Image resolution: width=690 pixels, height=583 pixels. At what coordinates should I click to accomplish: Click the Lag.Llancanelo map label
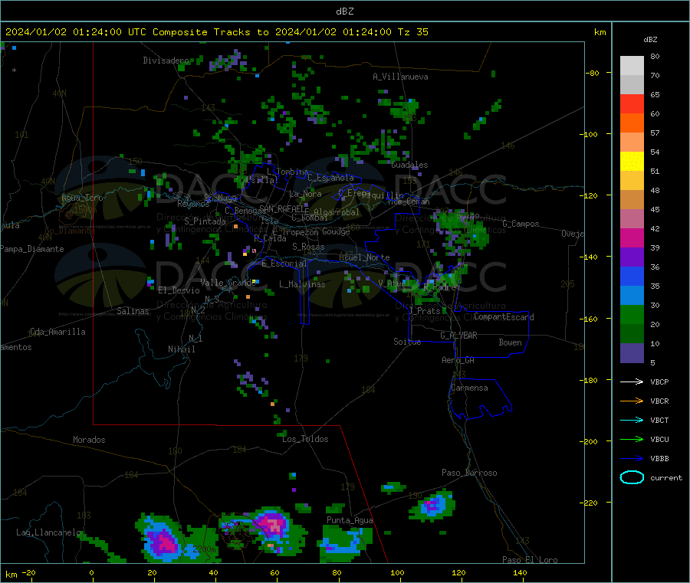48,532
